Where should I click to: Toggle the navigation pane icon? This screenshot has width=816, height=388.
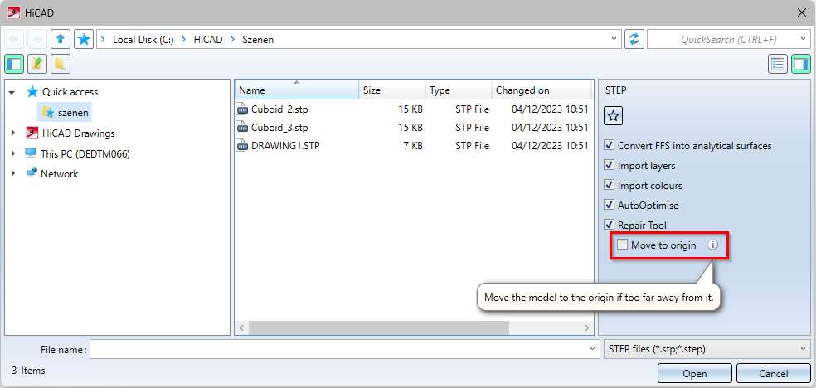(13, 64)
